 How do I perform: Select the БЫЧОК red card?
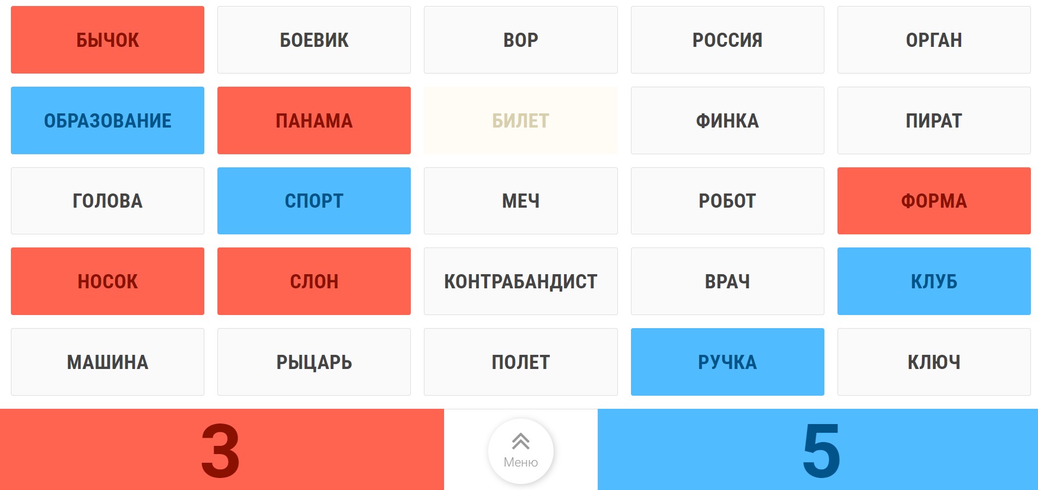click(107, 39)
